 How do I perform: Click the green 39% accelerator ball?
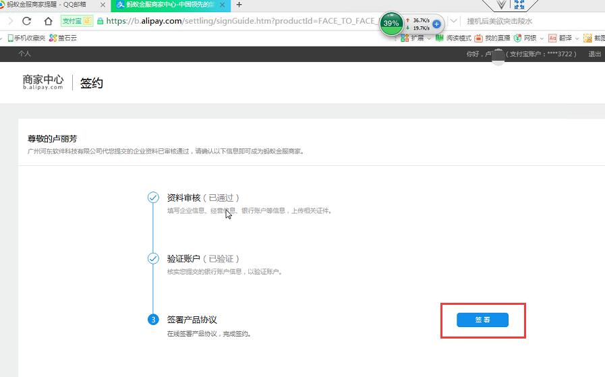pos(391,23)
